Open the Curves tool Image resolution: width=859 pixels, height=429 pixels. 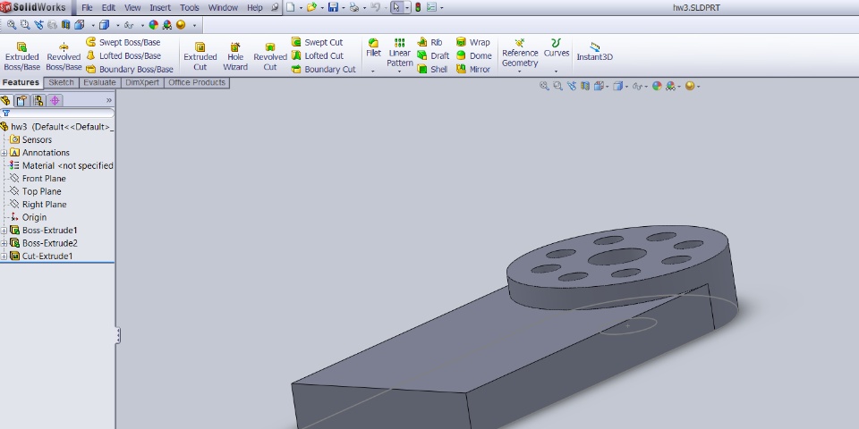pos(556,48)
